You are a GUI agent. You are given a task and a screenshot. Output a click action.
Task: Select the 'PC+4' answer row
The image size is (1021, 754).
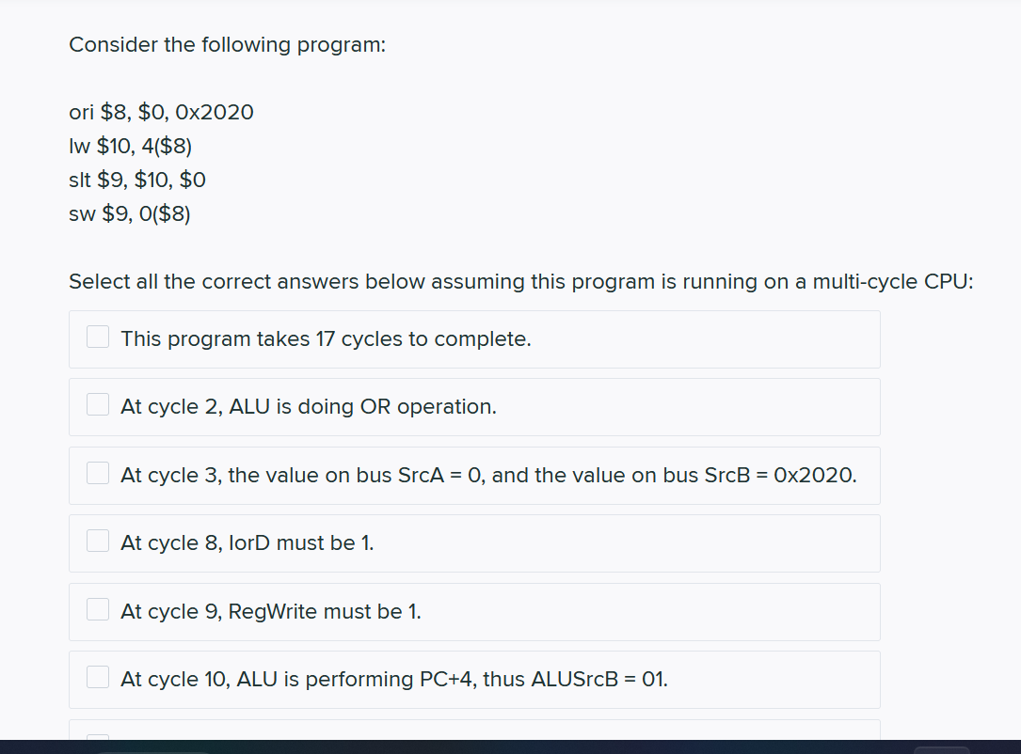(473, 679)
